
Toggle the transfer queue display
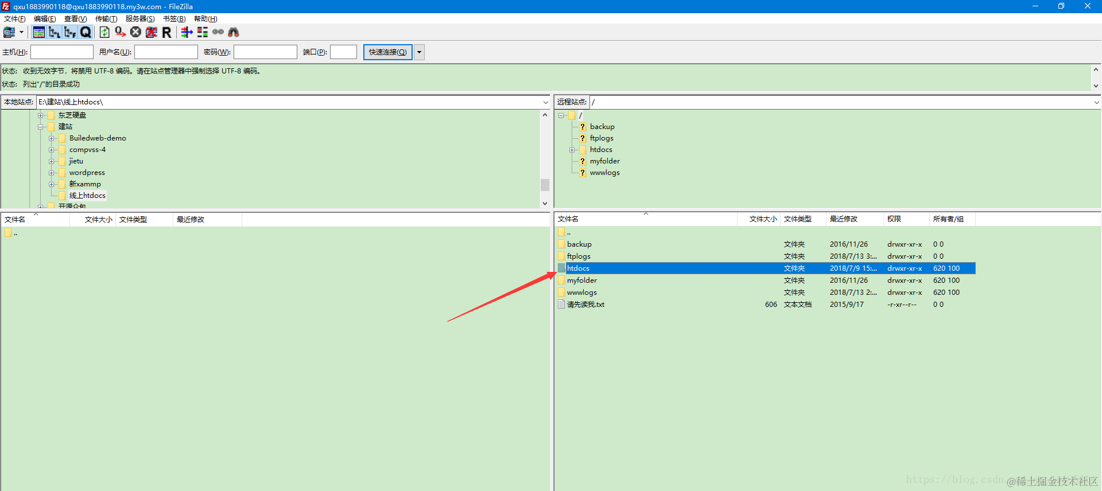pos(86,32)
